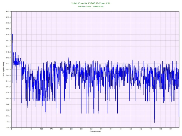This screenshot has height=136, width=182.
Task: Select the Time (seconds) axis label
Action: tap(95, 131)
